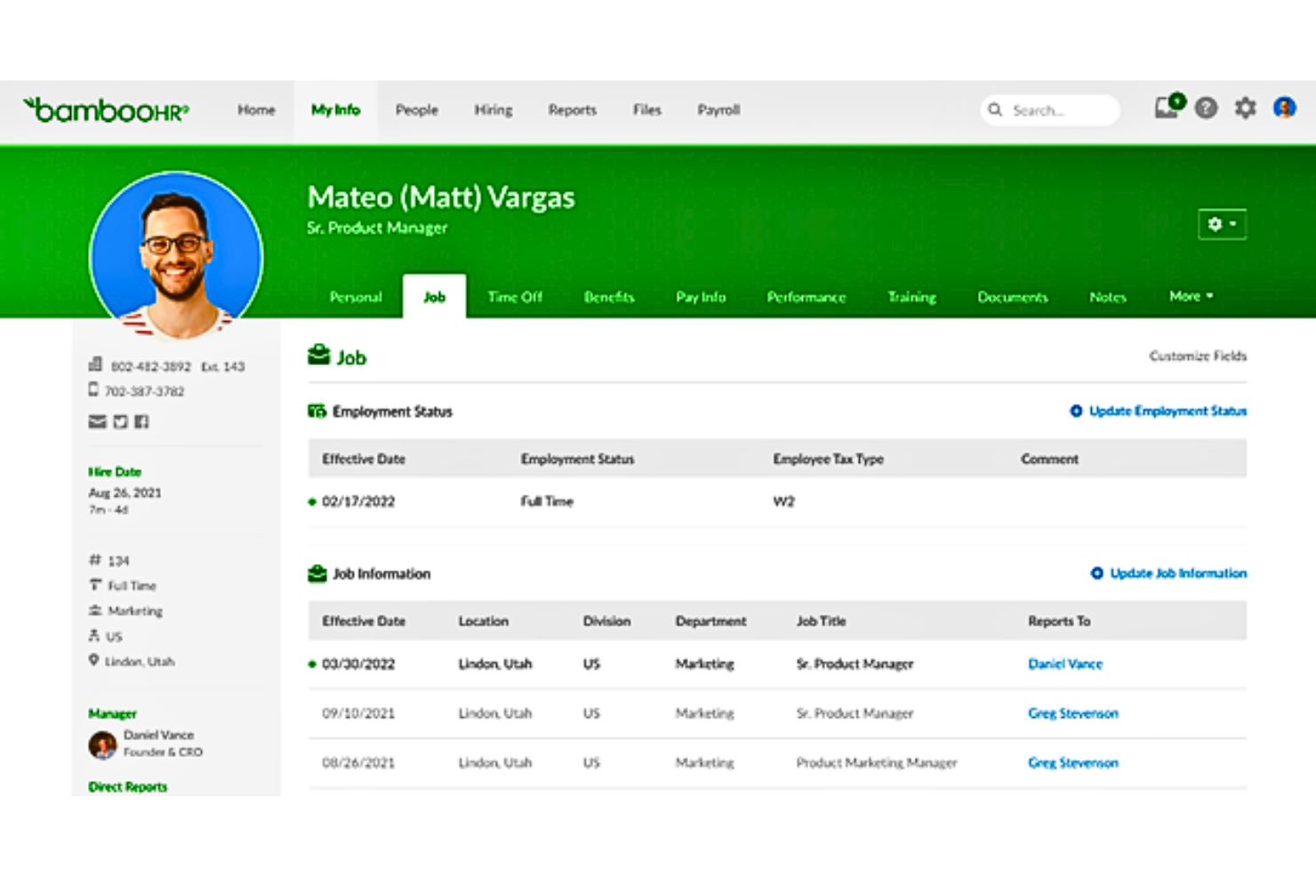Screen dimensions: 1316x877
Task: Open Customize Fields
Action: pos(1197,355)
